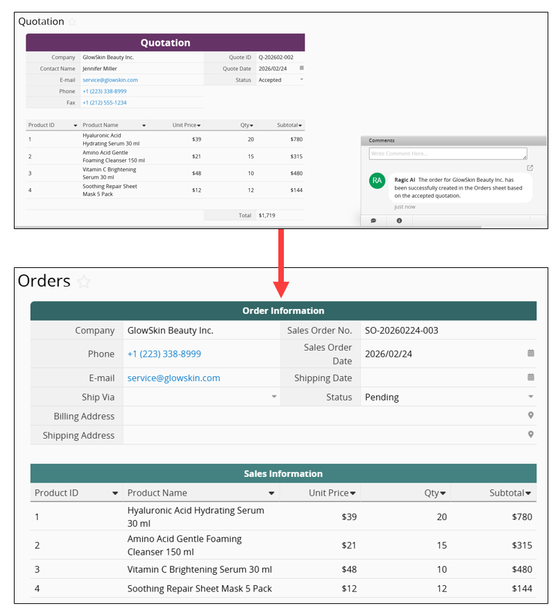The width and height of the screenshot is (558, 613).
Task: Pop out the Comments panel
Action: 530,168
